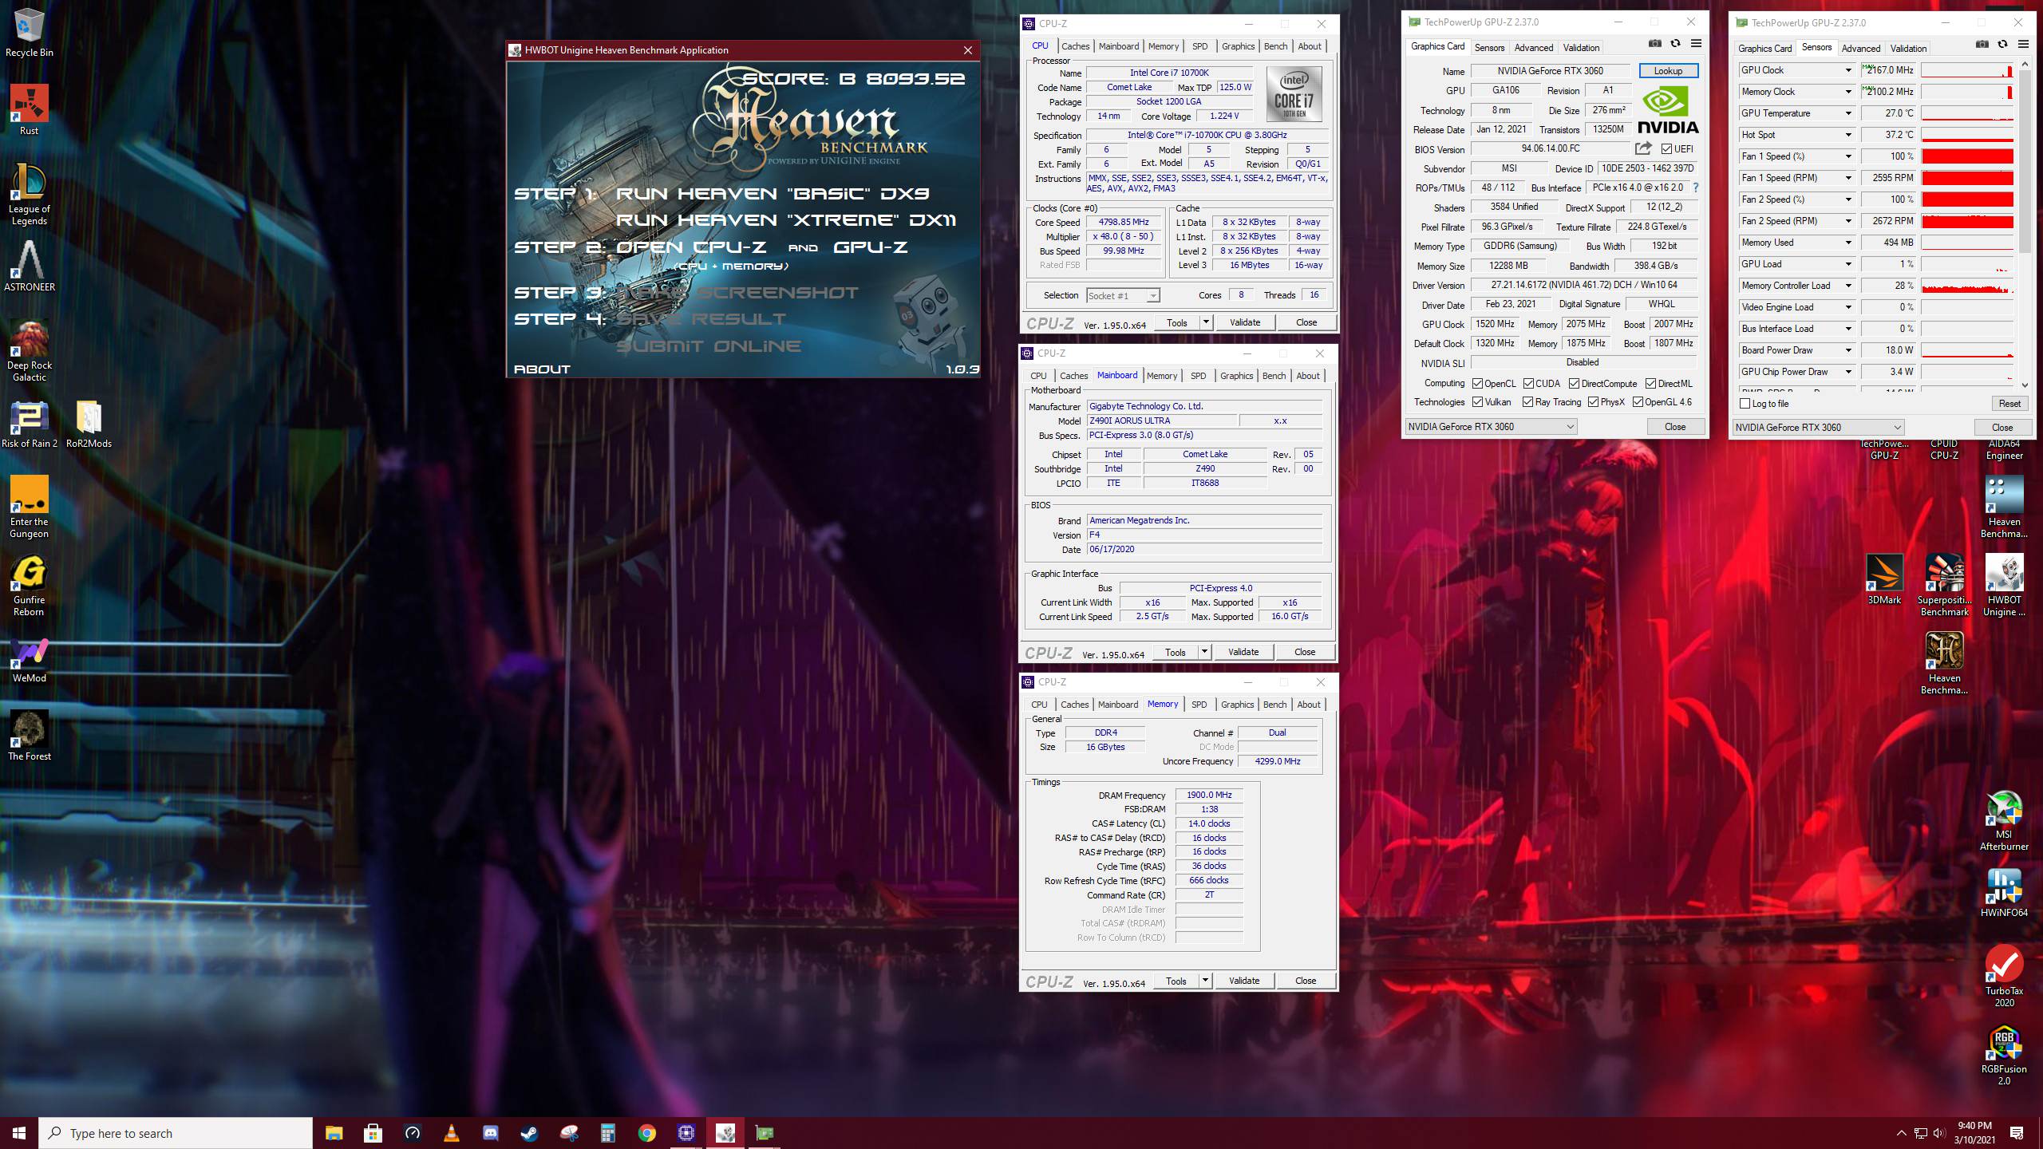This screenshot has width=2043, height=1149.
Task: Open League of Legends desktop shortcut
Action: 29,194
